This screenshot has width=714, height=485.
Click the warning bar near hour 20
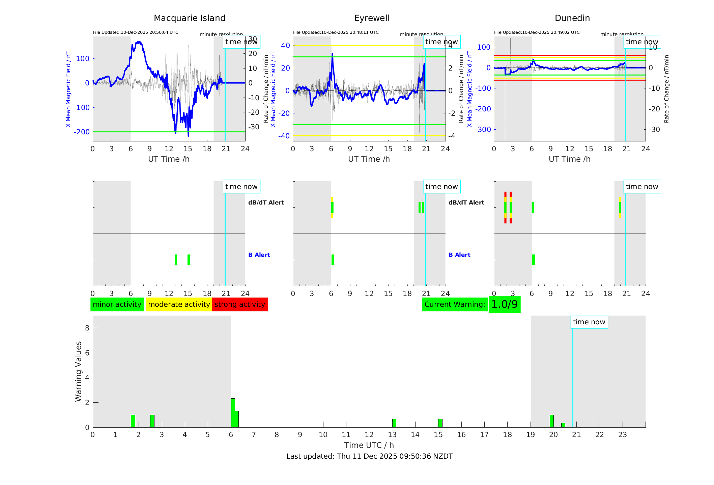pyautogui.click(x=551, y=421)
